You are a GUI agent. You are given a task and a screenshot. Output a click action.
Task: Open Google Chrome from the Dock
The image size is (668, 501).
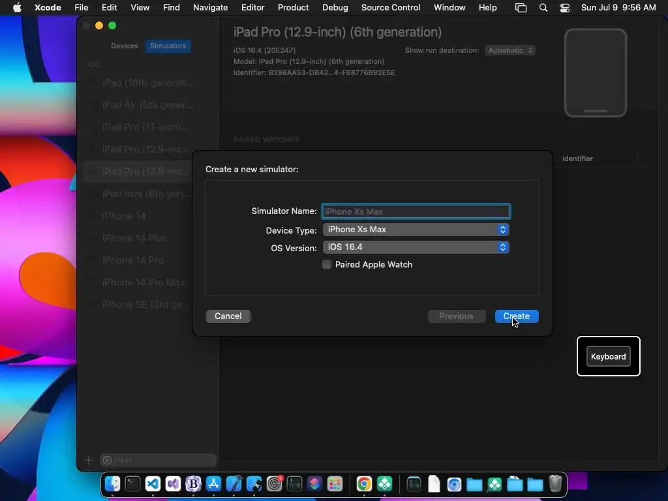(364, 484)
